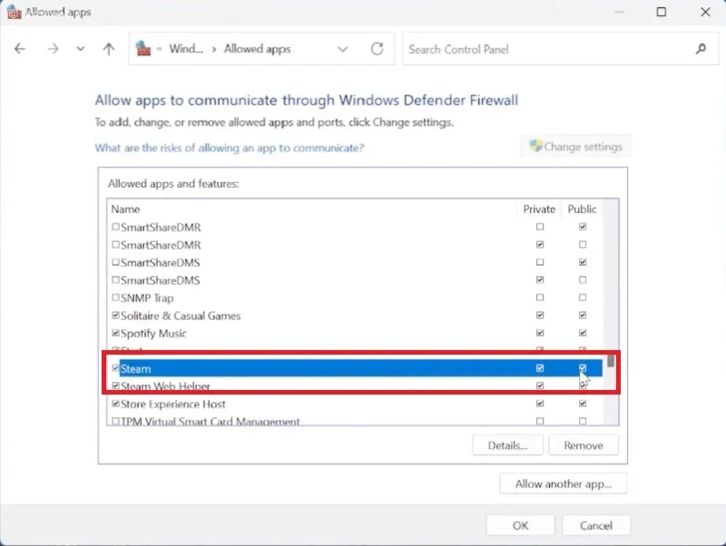Toggle the Steam Public checkbox
This screenshot has height=546, width=726.
point(583,368)
